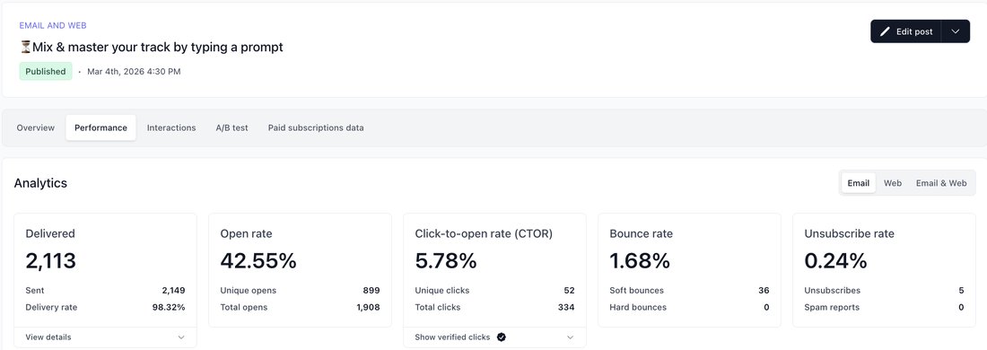
Task: Click the Sent value 2,149
Action: [173, 291]
